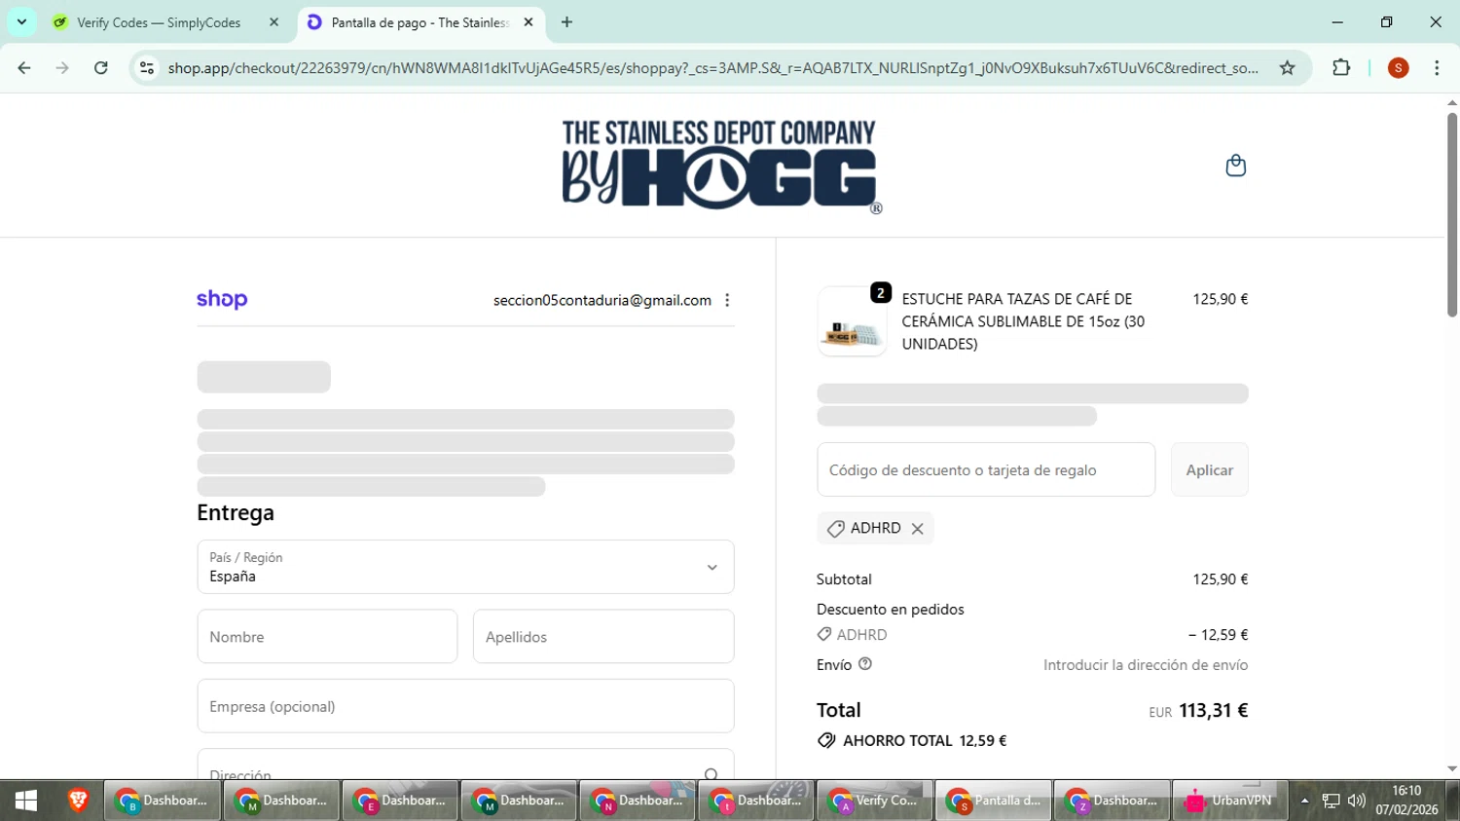Click the scrollbar down arrow
1460x821 pixels.
(x=1451, y=769)
